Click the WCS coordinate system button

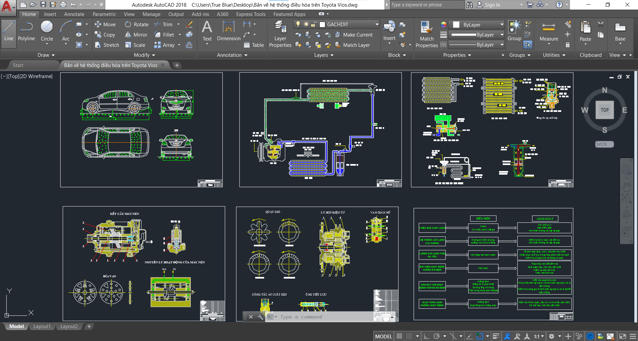604,144
